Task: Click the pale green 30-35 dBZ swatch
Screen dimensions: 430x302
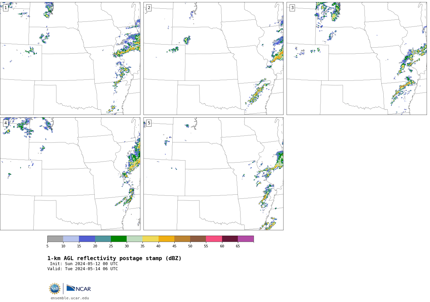Action: point(134,239)
